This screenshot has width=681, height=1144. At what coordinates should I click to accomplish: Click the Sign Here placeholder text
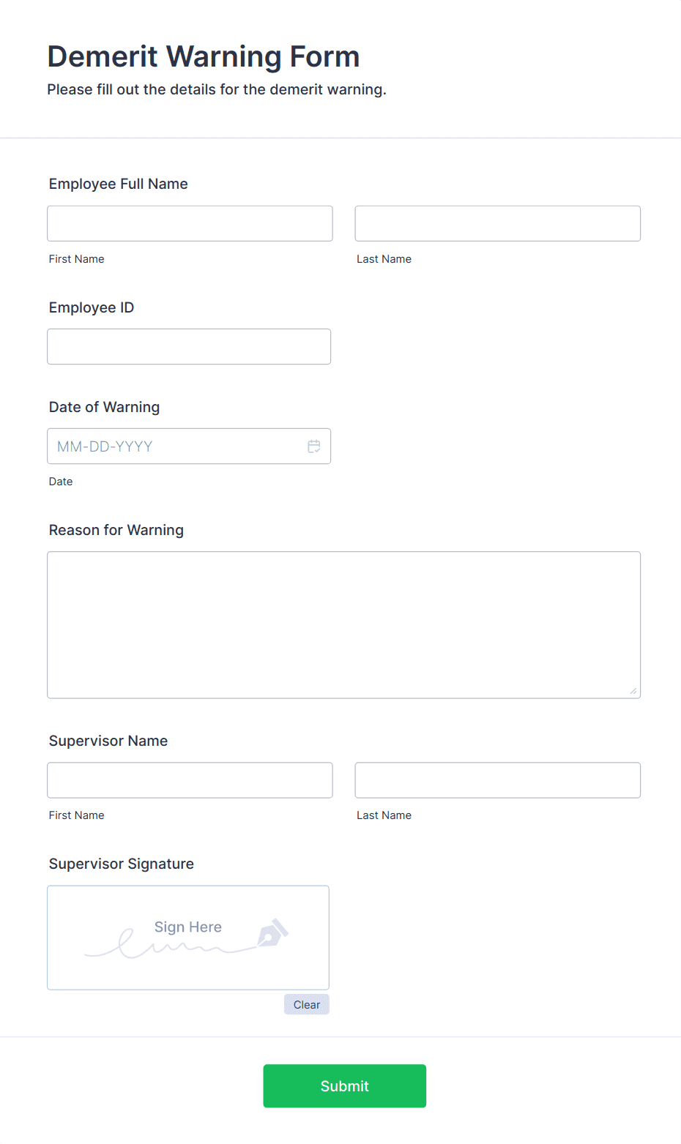point(187,927)
